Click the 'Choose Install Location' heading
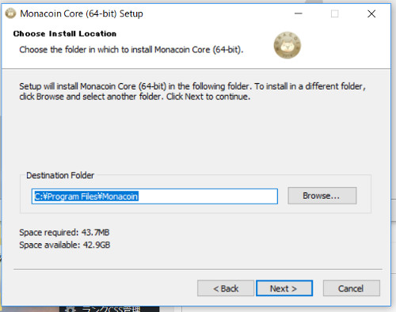 pyautogui.click(x=65, y=33)
